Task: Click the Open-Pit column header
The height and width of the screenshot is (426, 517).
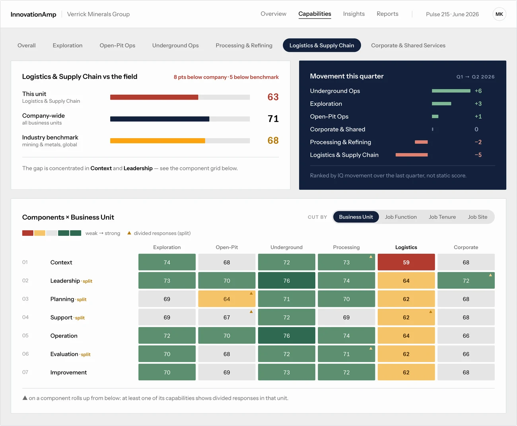Action: tap(227, 247)
